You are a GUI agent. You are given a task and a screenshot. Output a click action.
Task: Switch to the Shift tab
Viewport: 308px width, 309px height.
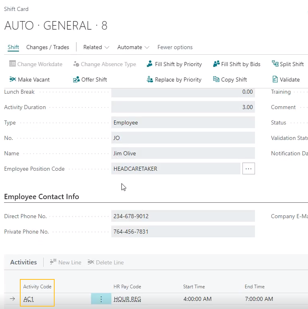[13, 47]
